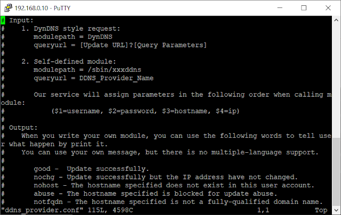Click the 'Top' scroll position indicator

tap(321, 210)
